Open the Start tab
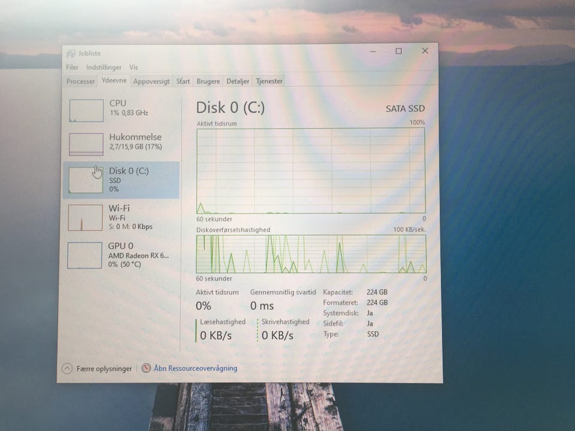This screenshot has height=431, width=575. point(183,81)
